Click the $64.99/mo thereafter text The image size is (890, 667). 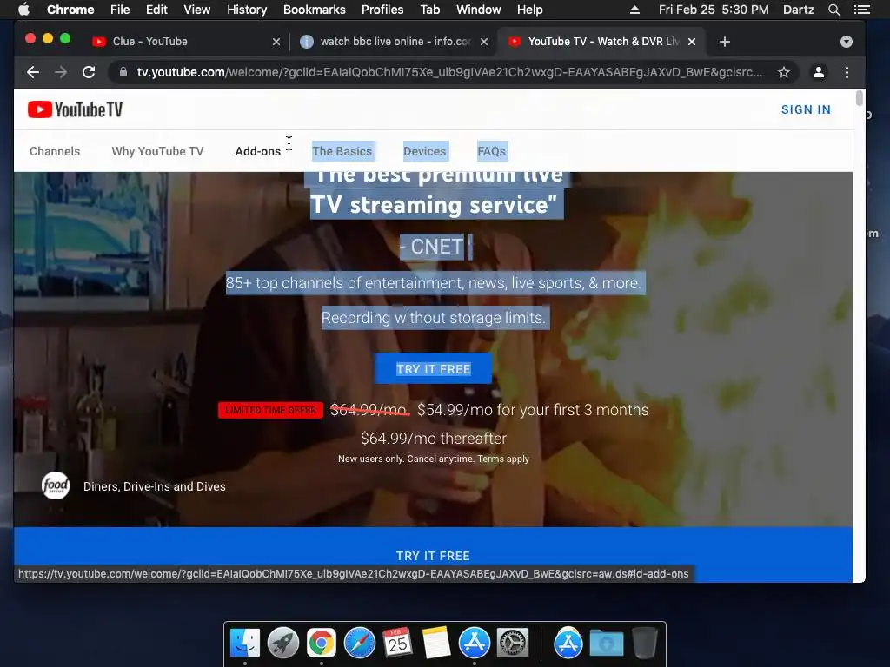(434, 439)
